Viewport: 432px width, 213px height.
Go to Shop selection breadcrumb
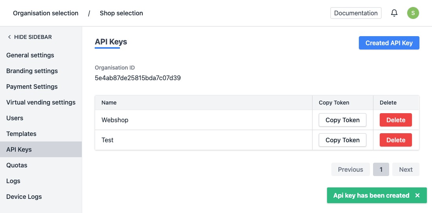(121, 13)
